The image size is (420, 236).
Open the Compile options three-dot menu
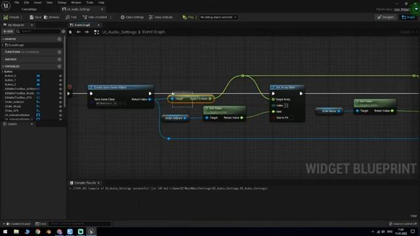(x=22, y=17)
